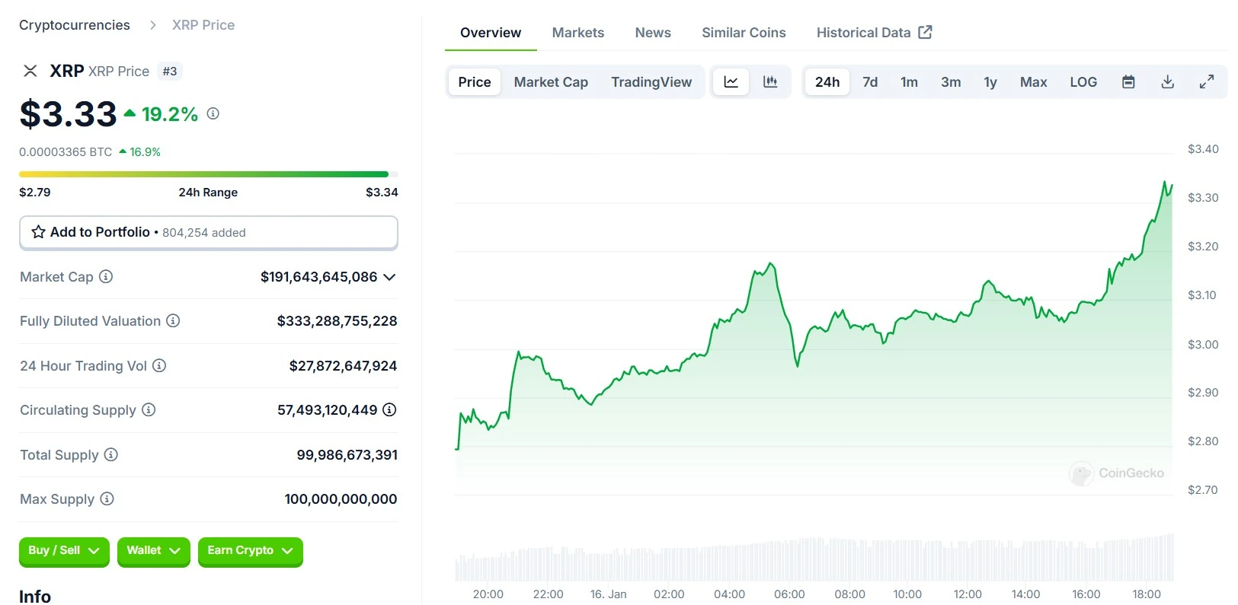This screenshot has height=605, width=1238.
Task: Click the 16. Jan axis label
Action: click(608, 594)
